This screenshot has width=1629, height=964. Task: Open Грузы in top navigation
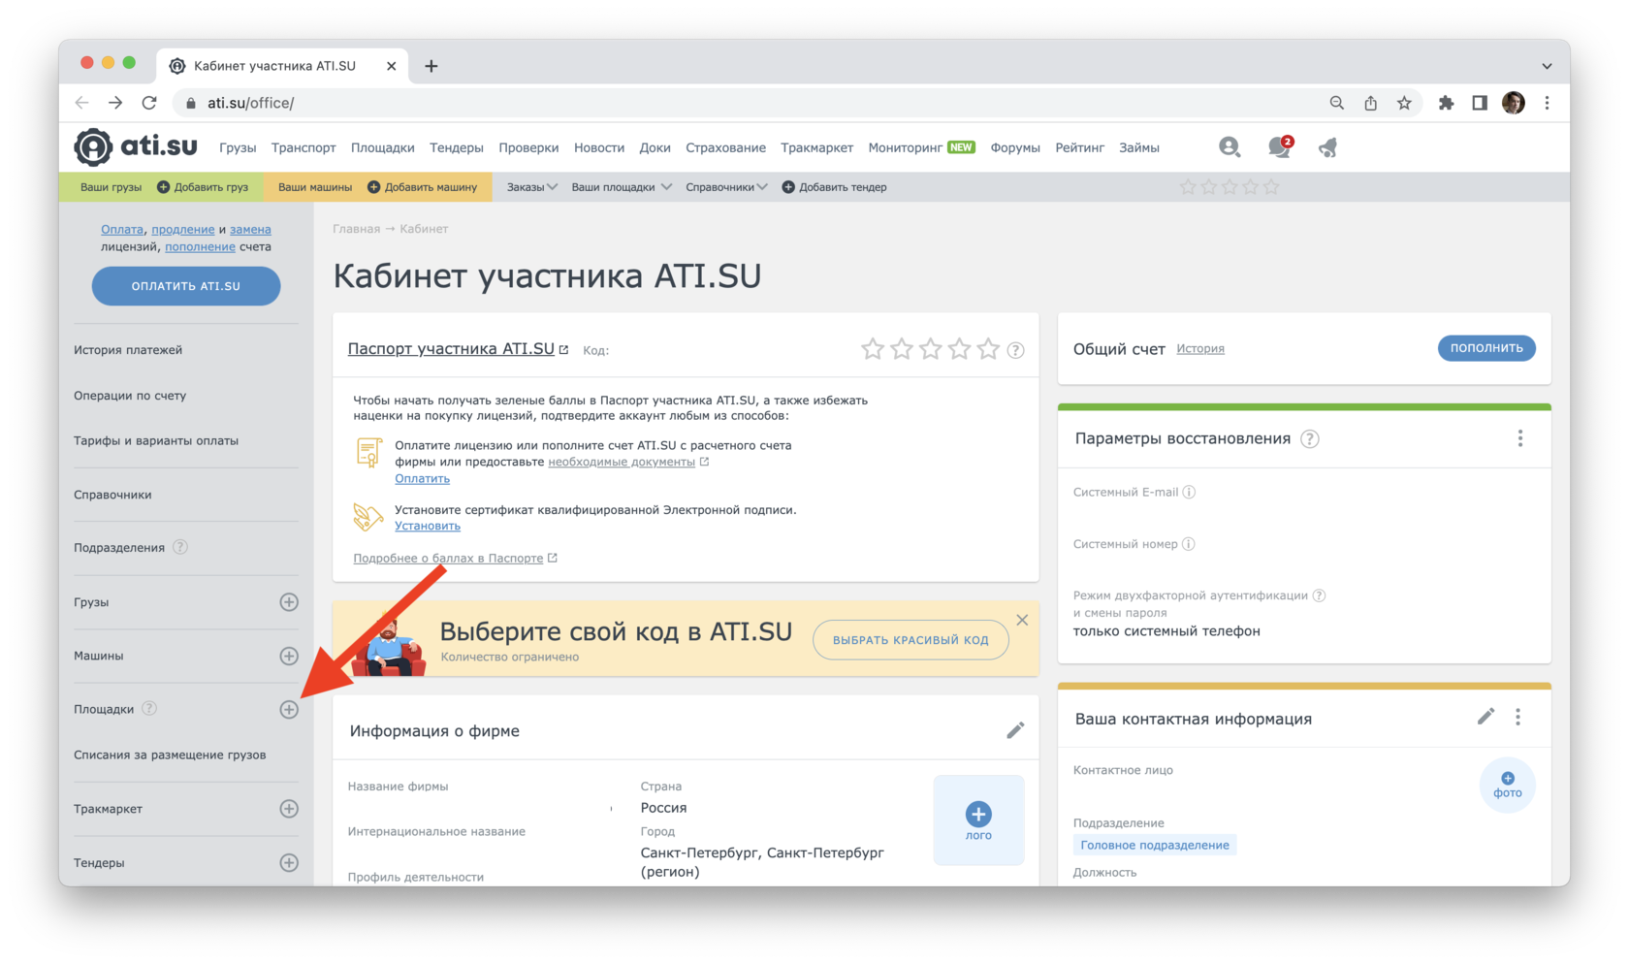pos(238,147)
